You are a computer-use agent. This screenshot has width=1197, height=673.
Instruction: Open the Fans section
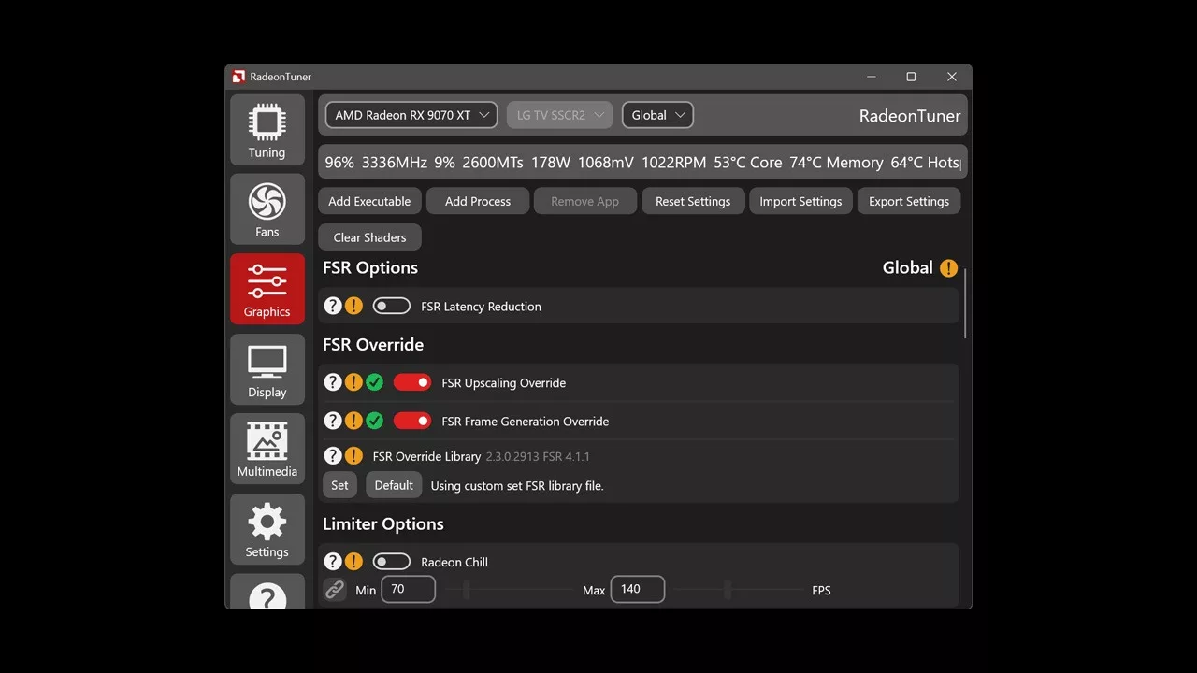coord(267,209)
